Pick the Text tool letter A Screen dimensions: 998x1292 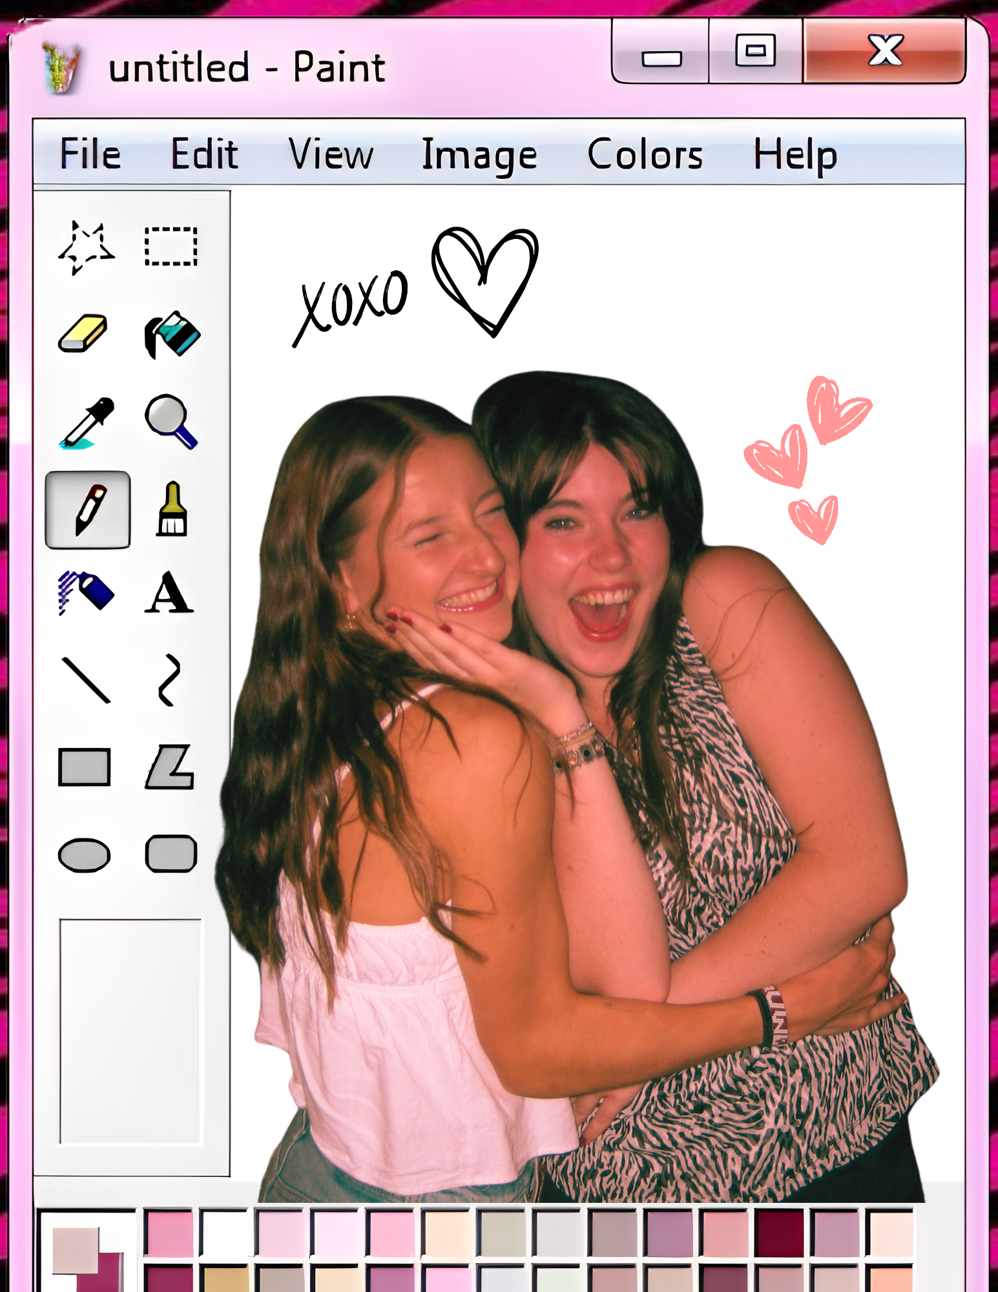pyautogui.click(x=169, y=592)
